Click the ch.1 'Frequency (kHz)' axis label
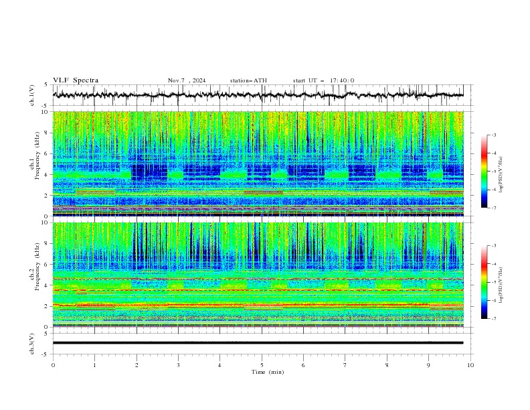Image resolution: width=530 pixels, height=410 pixels. 37,155
